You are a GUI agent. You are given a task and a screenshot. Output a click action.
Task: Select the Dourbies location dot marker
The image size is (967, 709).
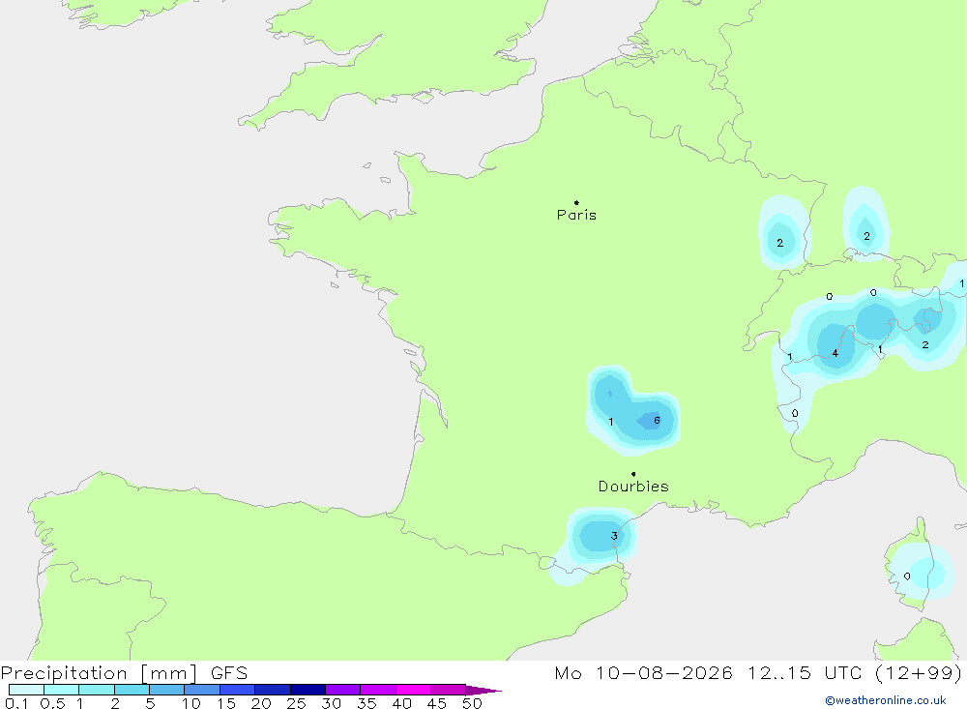point(633,474)
